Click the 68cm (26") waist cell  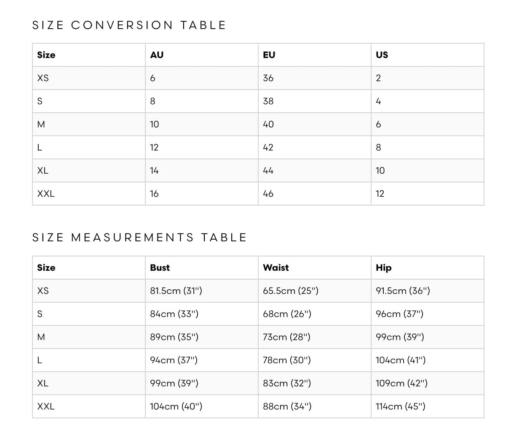click(x=287, y=314)
